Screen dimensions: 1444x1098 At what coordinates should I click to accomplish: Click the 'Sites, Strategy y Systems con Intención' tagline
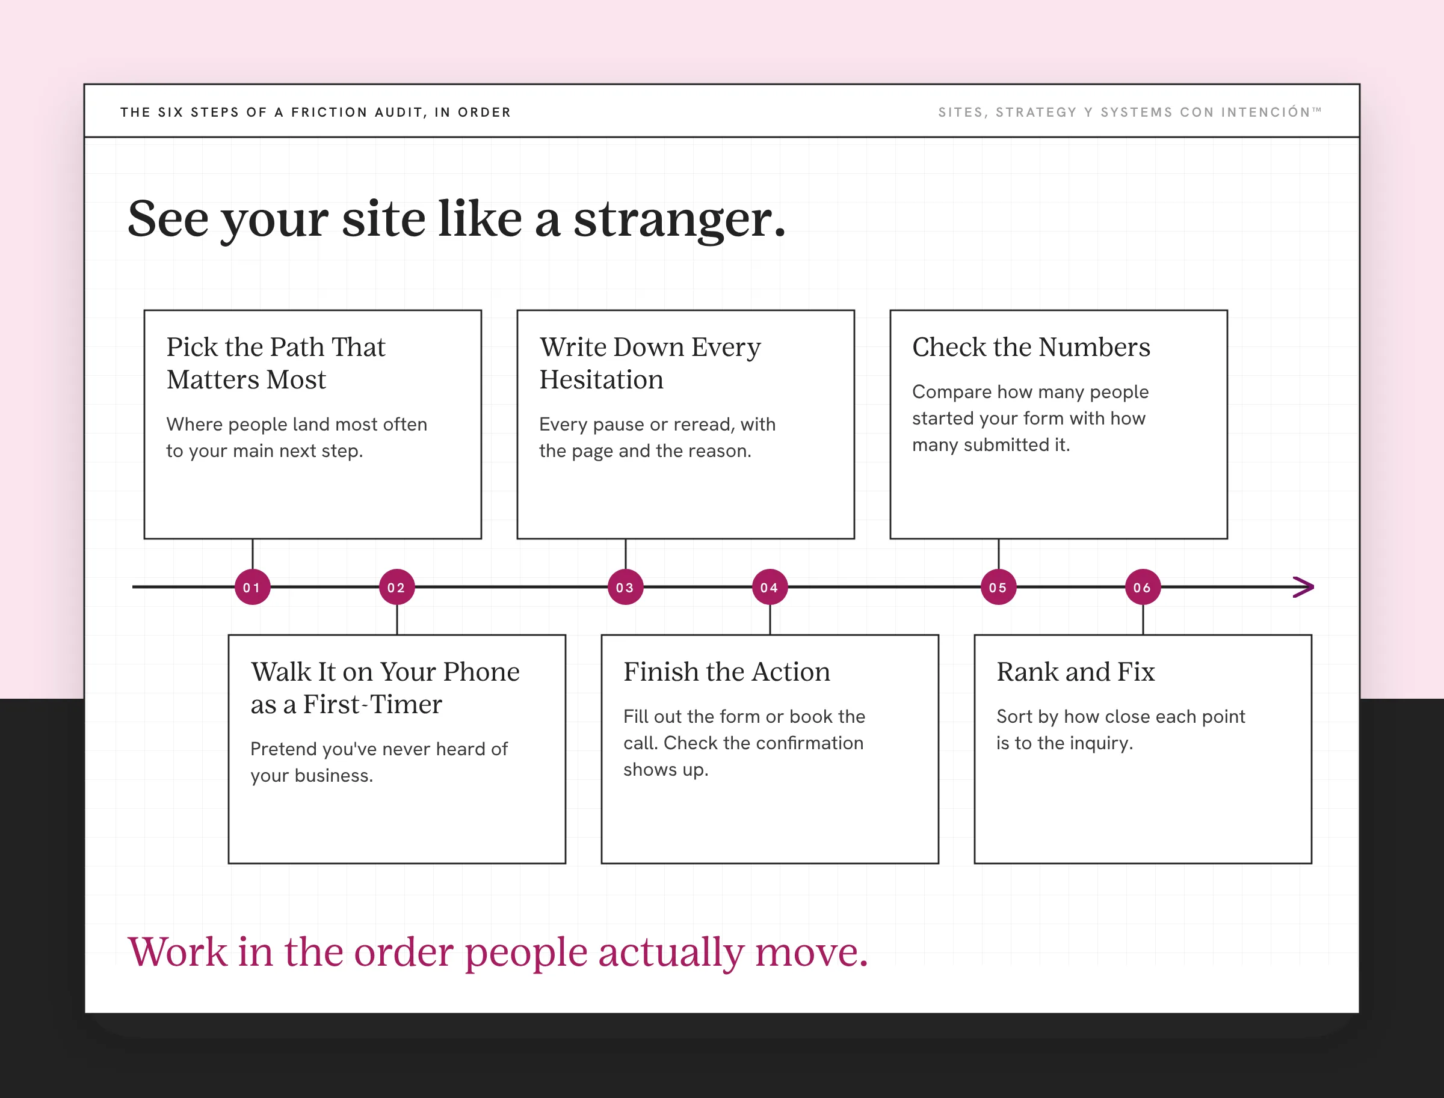pos(1130,112)
